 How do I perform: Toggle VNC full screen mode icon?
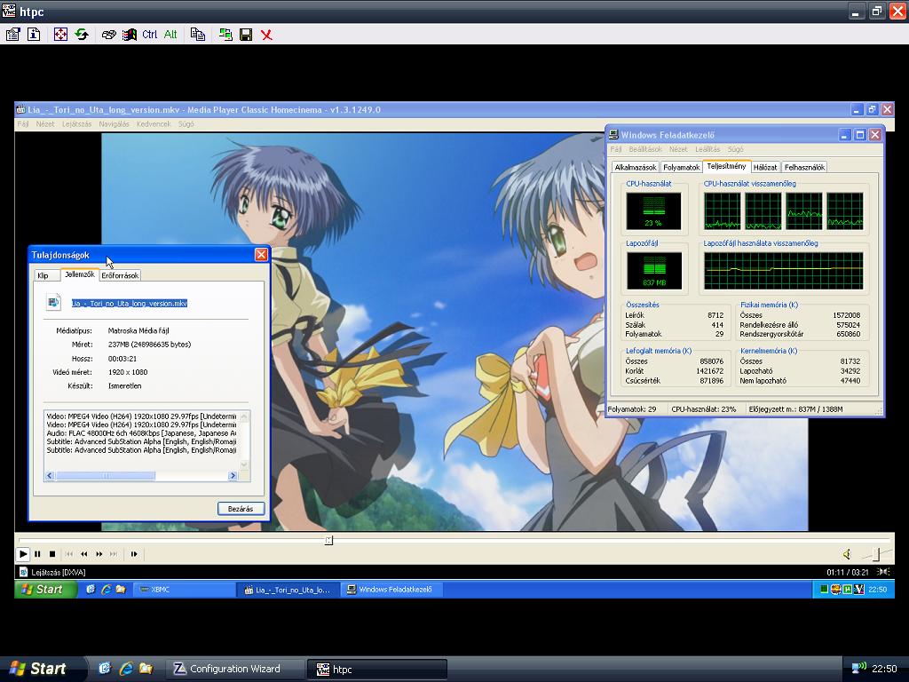(x=60, y=35)
